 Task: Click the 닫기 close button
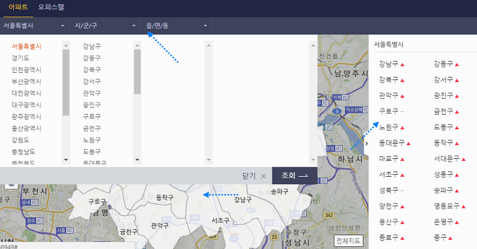(254, 175)
